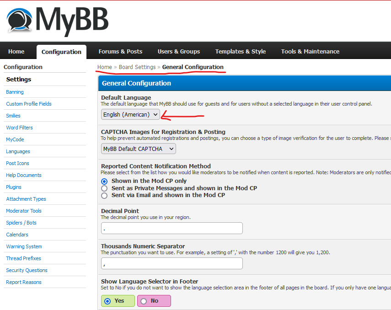
Task: Open Security Questions link
Action: point(27,270)
